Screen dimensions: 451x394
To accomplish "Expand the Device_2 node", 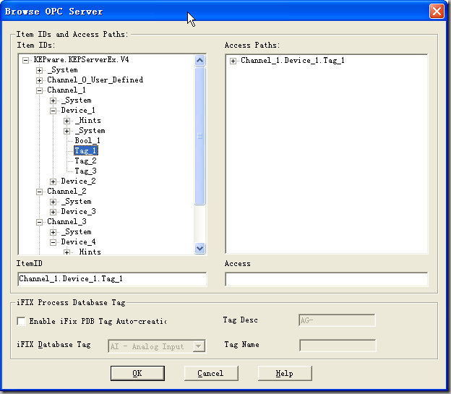I will (x=53, y=181).
